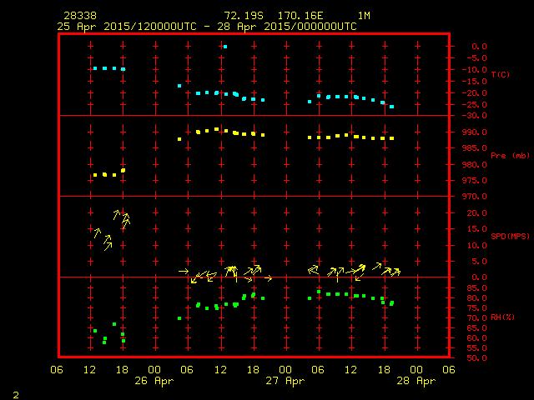The image size is (534, 400).
Task: Pick the rightmost cyan temperature data point
Action: click(x=391, y=107)
